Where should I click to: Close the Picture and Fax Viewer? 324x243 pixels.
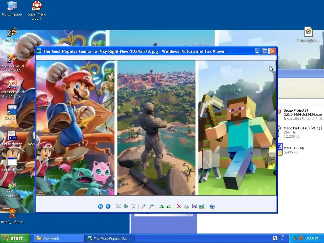coord(272,51)
